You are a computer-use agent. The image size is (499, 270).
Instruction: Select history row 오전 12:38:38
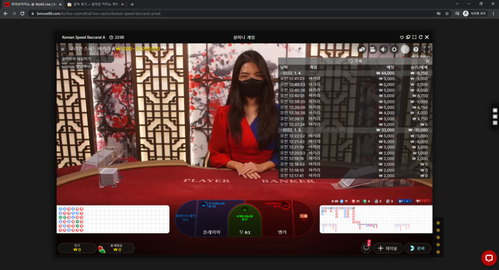pyautogui.click(x=354, y=113)
